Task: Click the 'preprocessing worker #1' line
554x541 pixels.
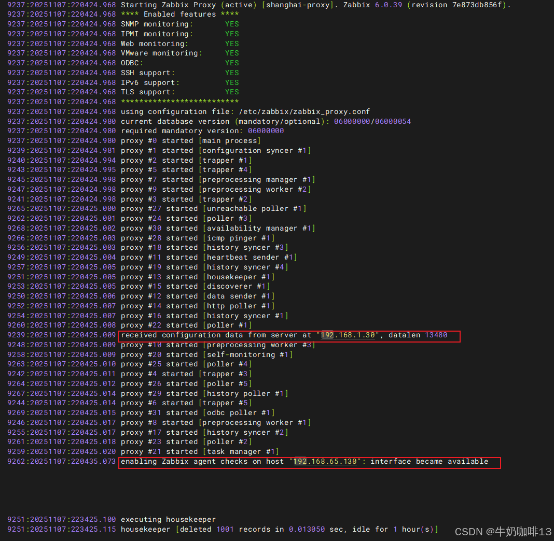Action: pyautogui.click(x=159, y=422)
